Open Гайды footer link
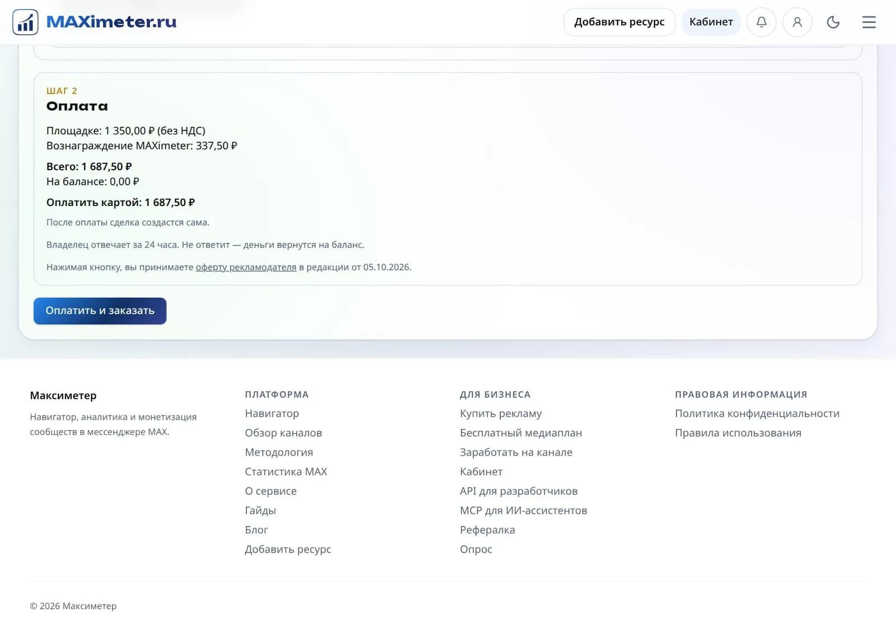 [260, 510]
